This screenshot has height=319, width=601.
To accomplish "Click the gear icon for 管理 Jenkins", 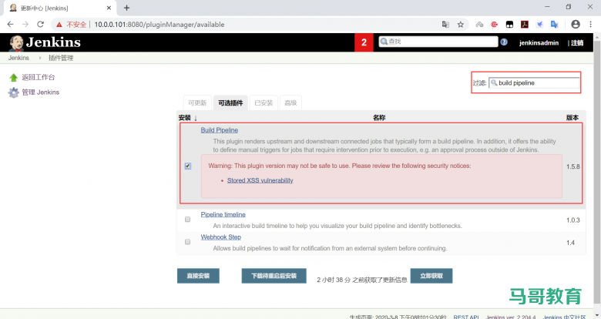I will [x=13, y=92].
